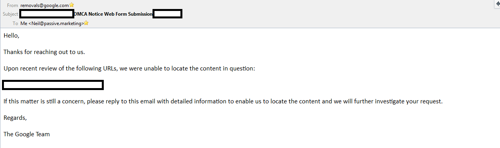This screenshot has height=148, width=500.
Task: Click the redacted URL box in message body
Action: coord(53,85)
